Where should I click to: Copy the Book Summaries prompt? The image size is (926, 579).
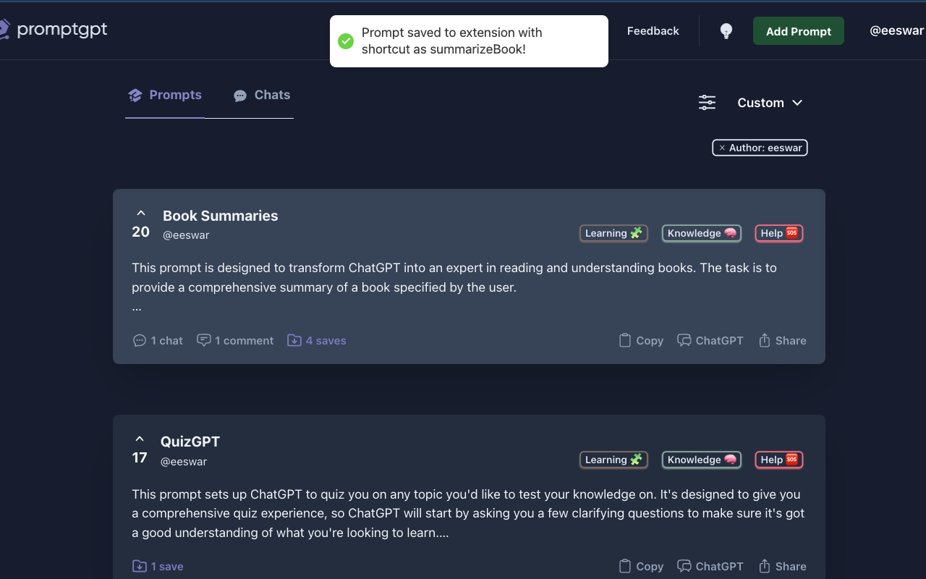(641, 340)
